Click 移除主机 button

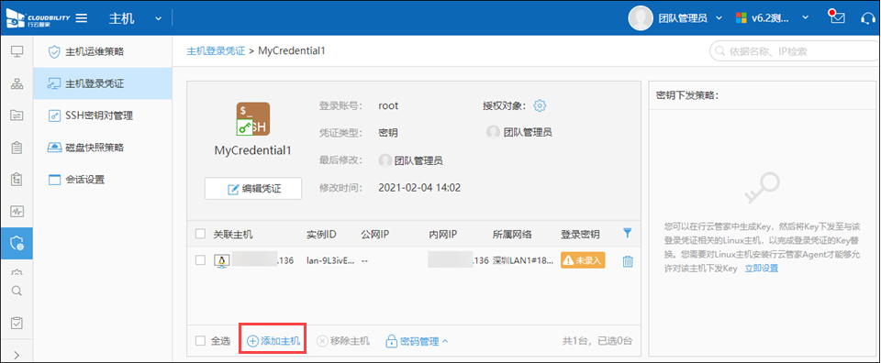(x=343, y=341)
